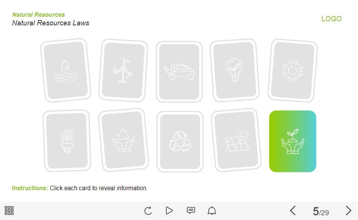Screen dimensions: 358x220
Task: Click the 5/29 slide counter
Action: (321, 211)
